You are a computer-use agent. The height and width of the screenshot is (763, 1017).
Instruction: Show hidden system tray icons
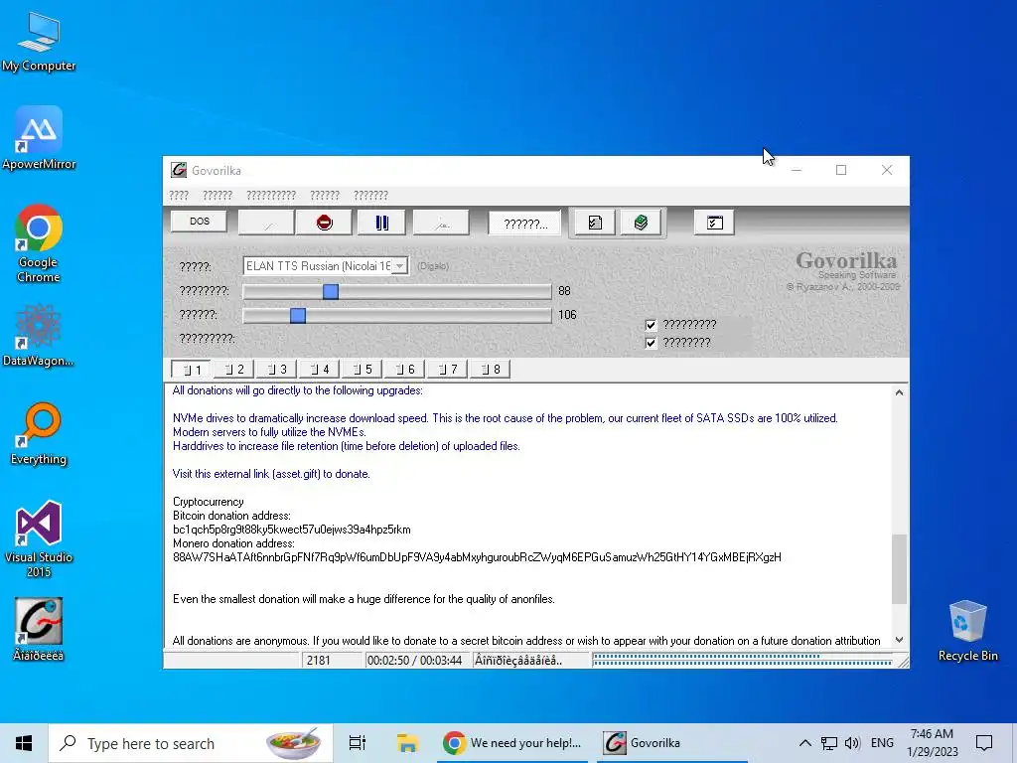(804, 743)
